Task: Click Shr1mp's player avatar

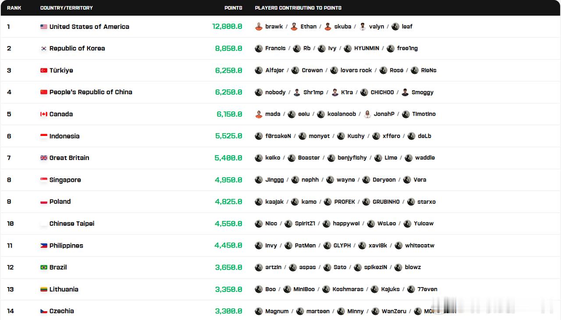Action: [x=297, y=92]
